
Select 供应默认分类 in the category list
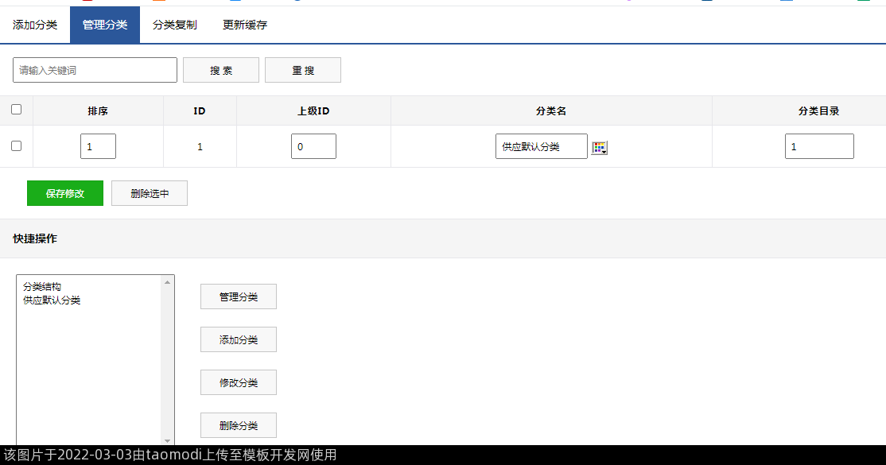52,300
